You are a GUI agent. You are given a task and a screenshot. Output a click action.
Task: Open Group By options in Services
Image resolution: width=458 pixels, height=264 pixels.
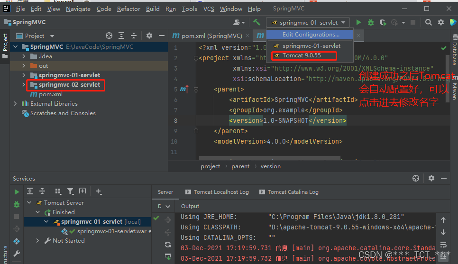click(58, 191)
